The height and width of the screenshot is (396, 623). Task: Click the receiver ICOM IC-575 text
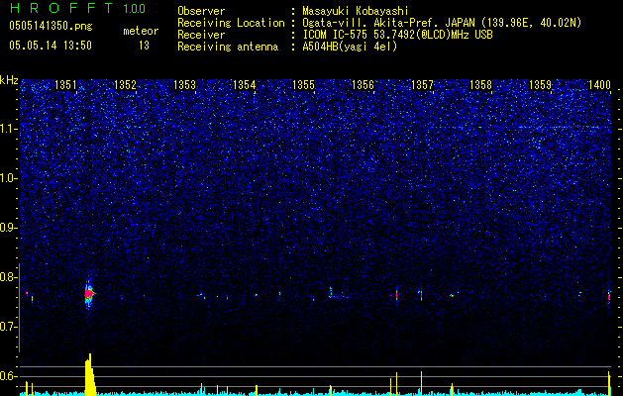click(x=397, y=35)
